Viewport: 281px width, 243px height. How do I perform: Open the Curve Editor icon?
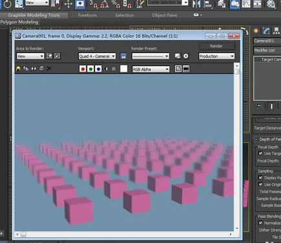[x=246, y=4]
